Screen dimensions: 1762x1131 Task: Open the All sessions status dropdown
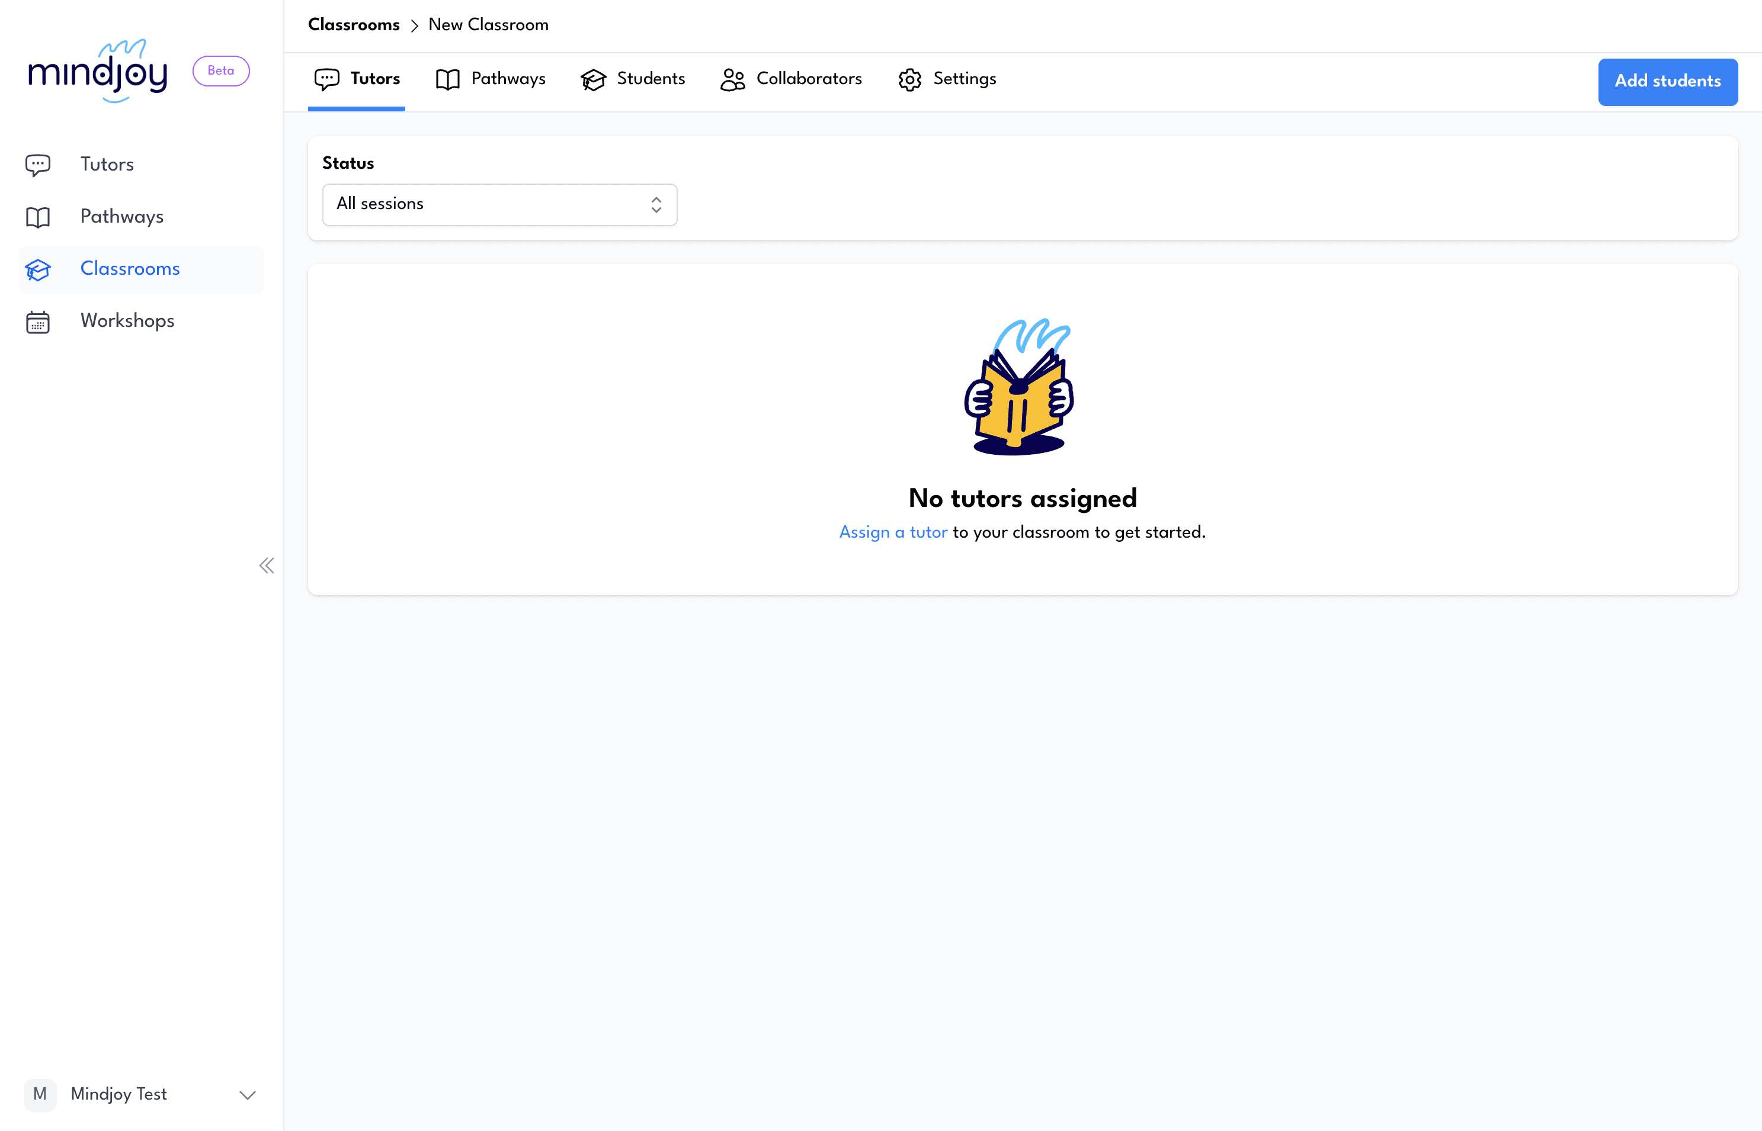(x=499, y=204)
